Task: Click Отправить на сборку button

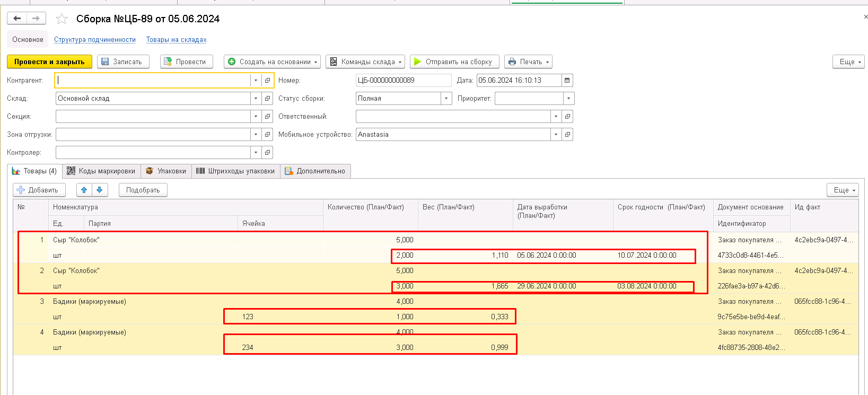Action: tap(454, 62)
